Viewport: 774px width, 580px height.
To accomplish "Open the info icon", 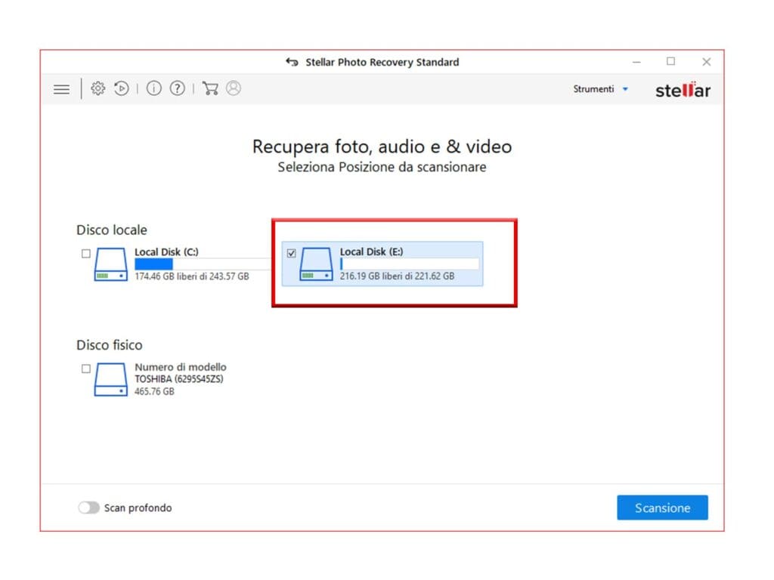I will [153, 88].
